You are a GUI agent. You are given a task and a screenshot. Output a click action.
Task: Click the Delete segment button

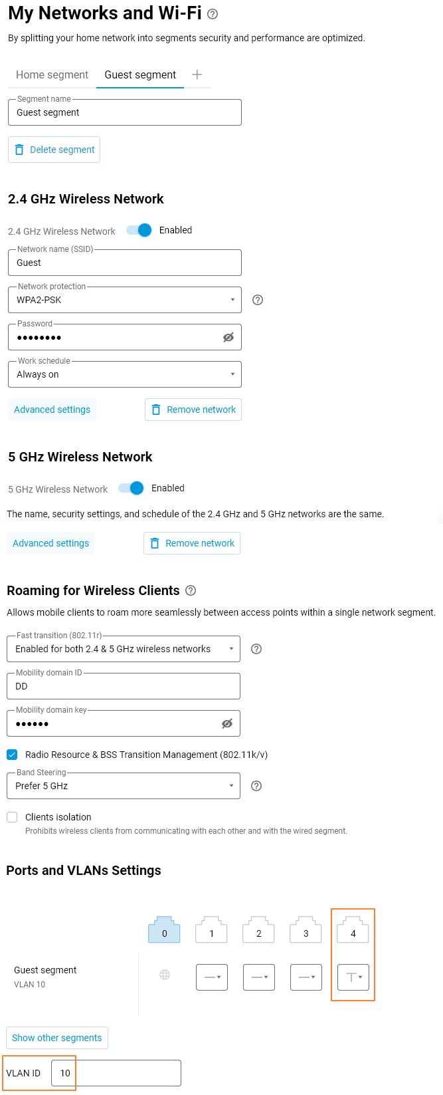coord(54,150)
